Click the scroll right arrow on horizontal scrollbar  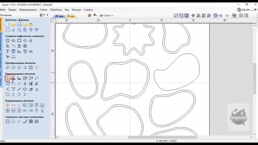point(252,137)
